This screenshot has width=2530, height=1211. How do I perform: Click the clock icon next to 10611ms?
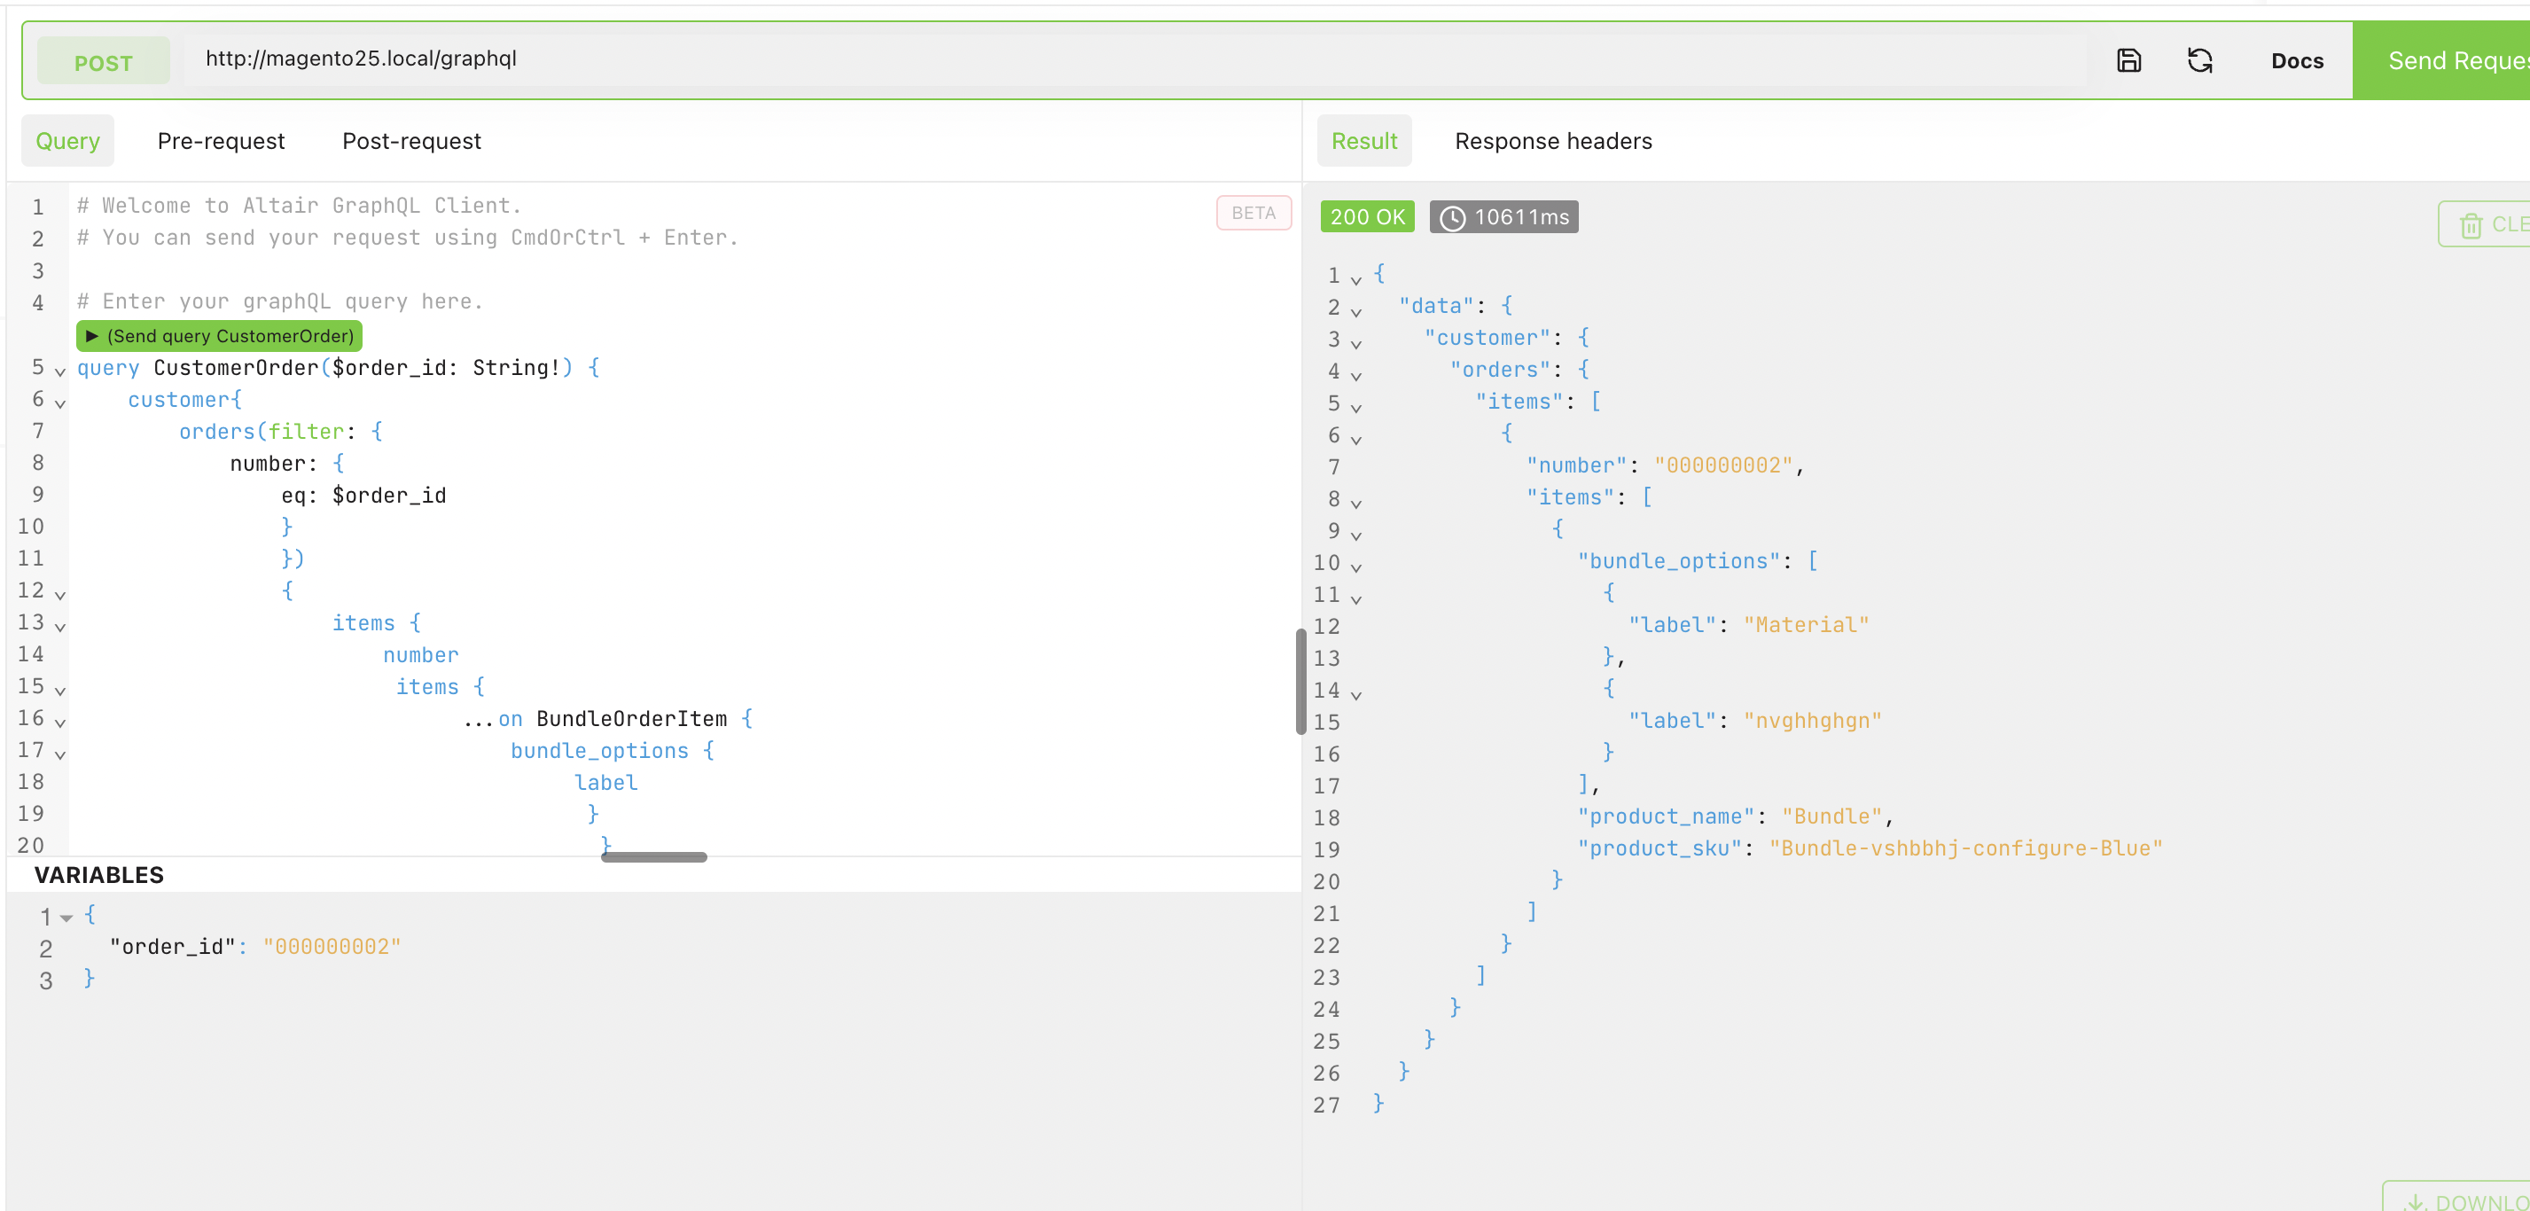point(1453,218)
